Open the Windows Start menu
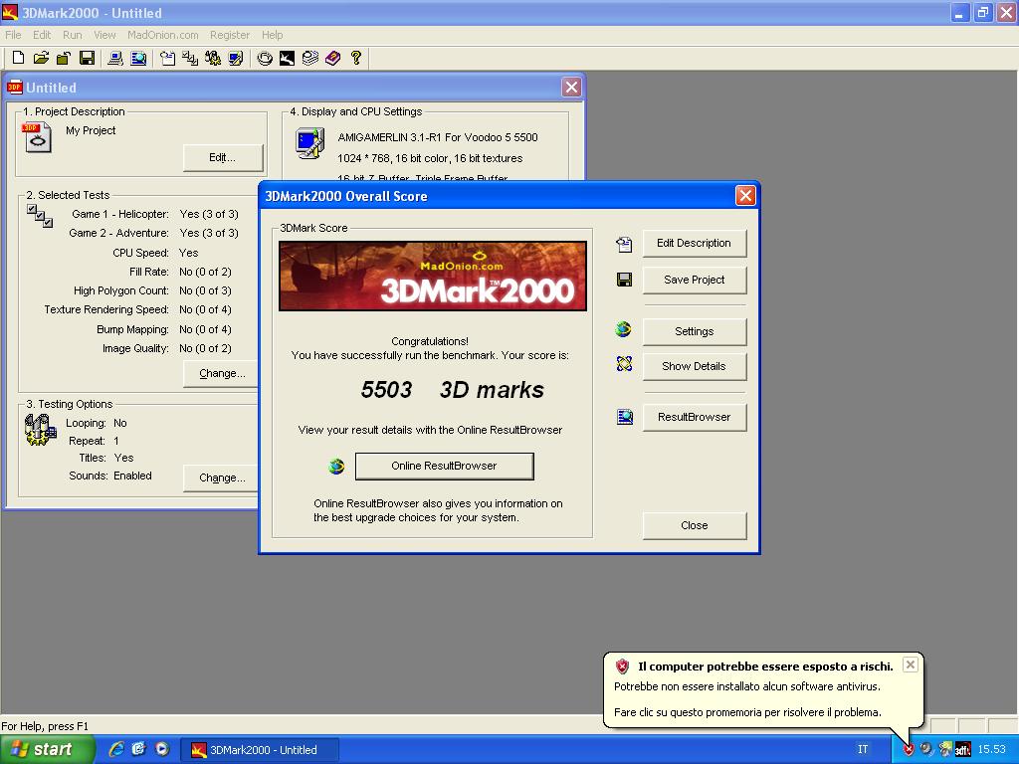The width and height of the screenshot is (1019, 764). click(48, 749)
